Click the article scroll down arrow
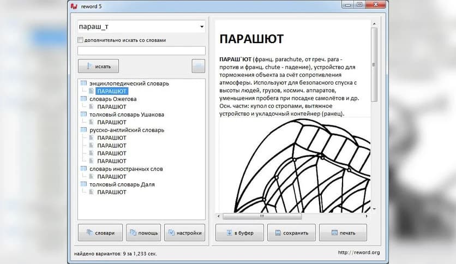456x264 pixels. [x=374, y=209]
